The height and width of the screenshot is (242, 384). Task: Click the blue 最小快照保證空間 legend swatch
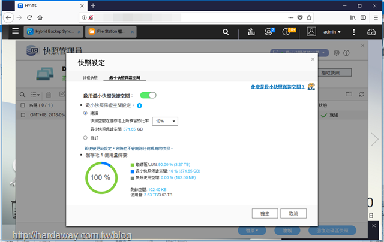(132, 171)
